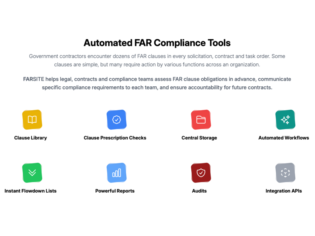The height and width of the screenshot is (236, 315).
Task: Select the gray Integration APIs icon
Action: [285, 173]
